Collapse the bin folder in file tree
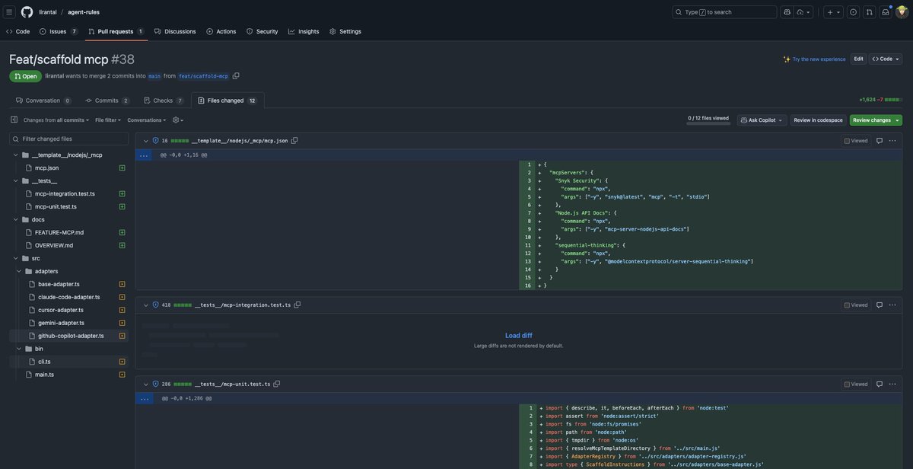Image resolution: width=913 pixels, height=469 pixels. [x=19, y=349]
